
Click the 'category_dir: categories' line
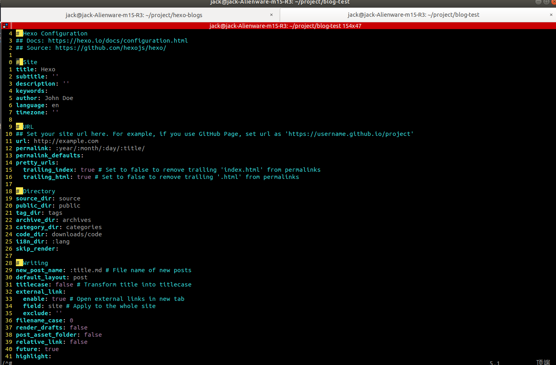point(59,227)
